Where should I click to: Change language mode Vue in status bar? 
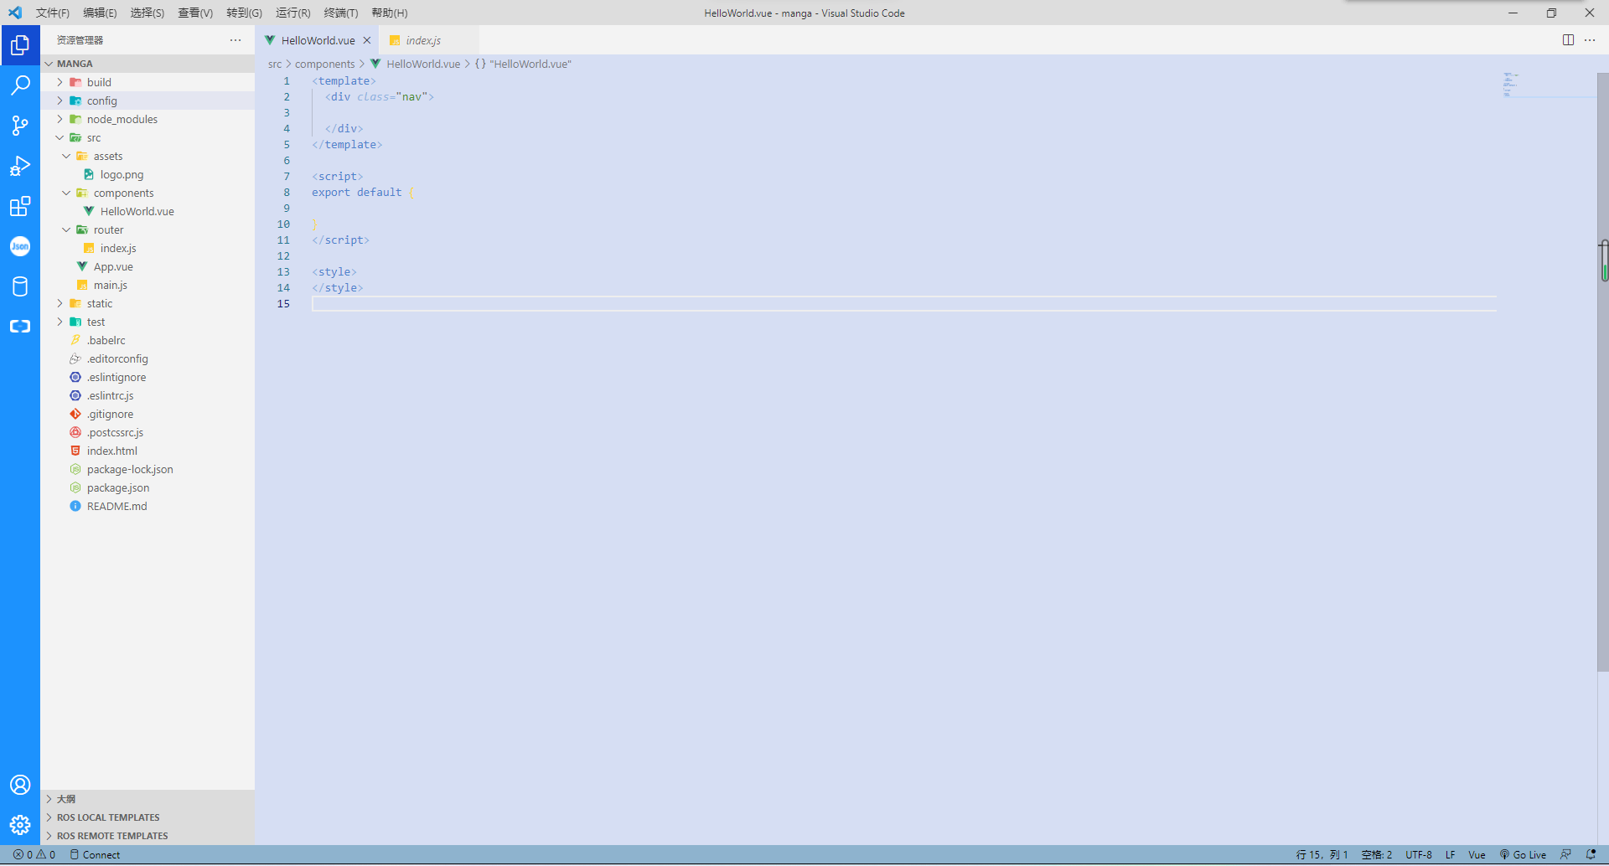coord(1477,855)
